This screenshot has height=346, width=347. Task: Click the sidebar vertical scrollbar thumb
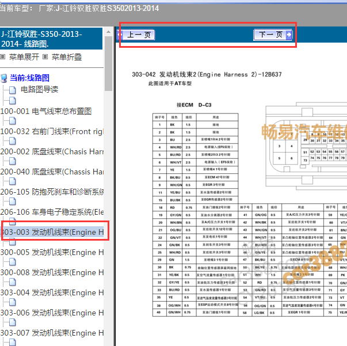pyautogui.click(x=108, y=63)
